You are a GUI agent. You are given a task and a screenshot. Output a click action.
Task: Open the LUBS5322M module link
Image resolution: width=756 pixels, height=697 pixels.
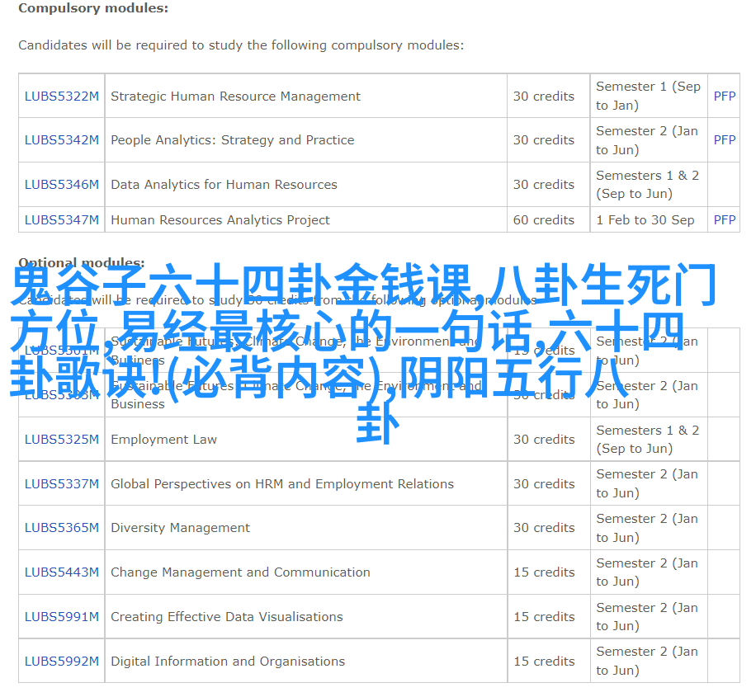(62, 97)
